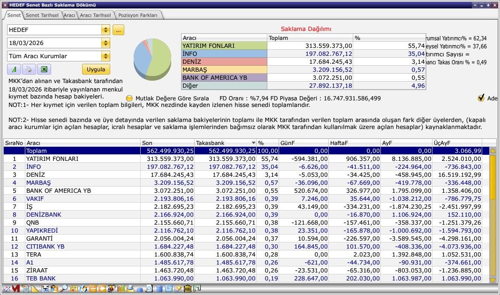
Task: Open the Pozisyon Farkları tab
Action: click(x=138, y=15)
